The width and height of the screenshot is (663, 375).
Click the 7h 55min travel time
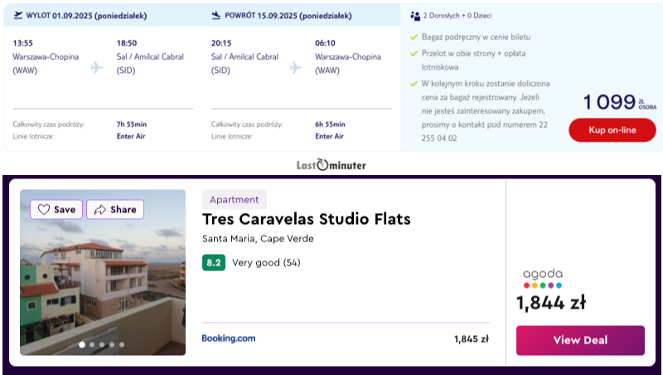(132, 124)
